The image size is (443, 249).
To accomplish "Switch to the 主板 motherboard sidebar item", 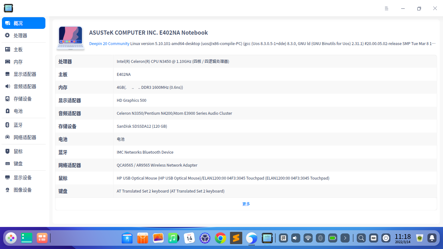I will click(24, 49).
